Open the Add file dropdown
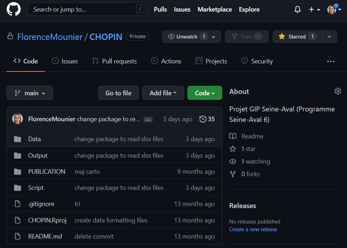The height and width of the screenshot is (248, 347). (x=163, y=93)
